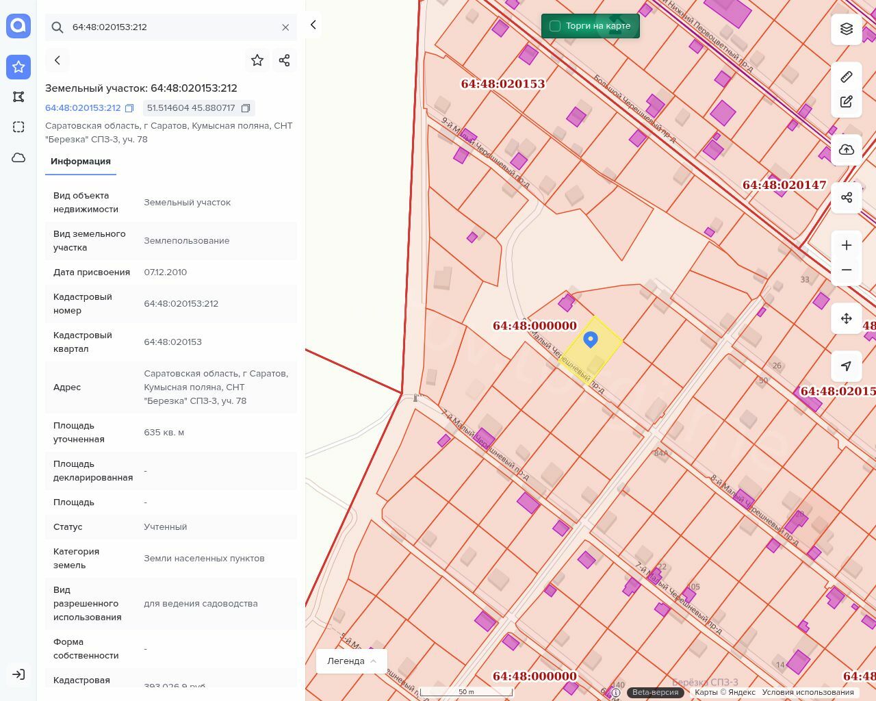
Task: Open the draw and edit tool
Action: click(x=847, y=102)
